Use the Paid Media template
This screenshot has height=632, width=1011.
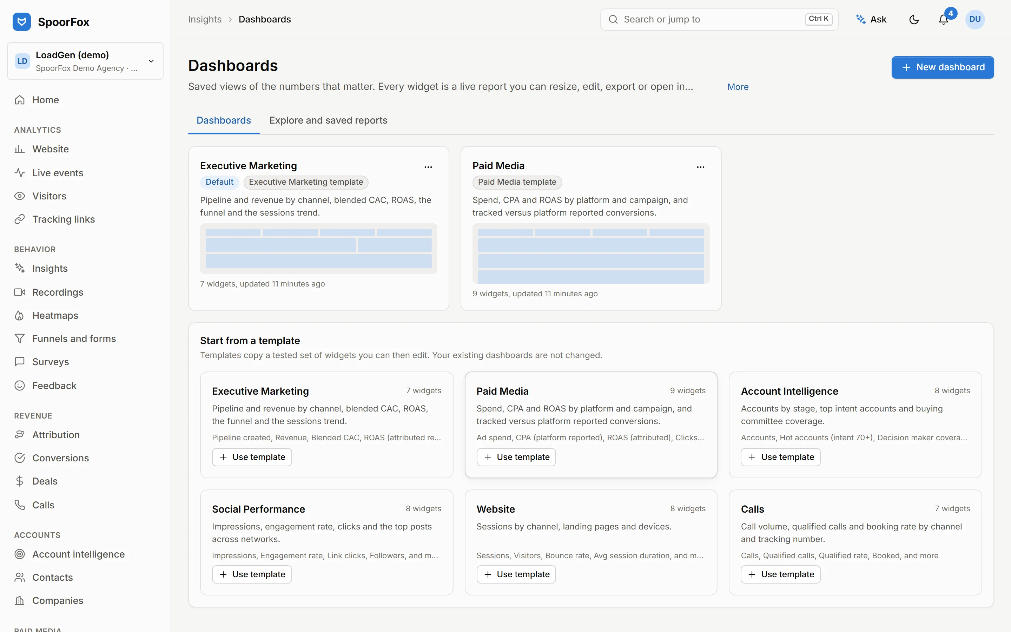(516, 457)
